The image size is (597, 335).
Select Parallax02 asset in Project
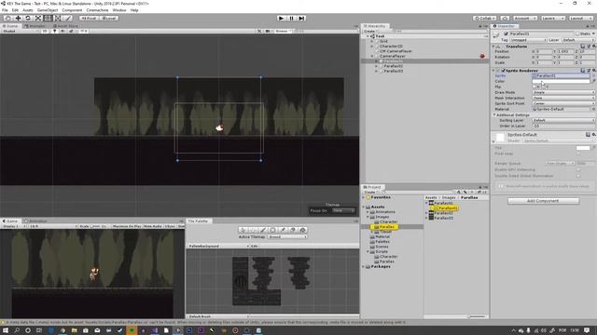pos(443,213)
